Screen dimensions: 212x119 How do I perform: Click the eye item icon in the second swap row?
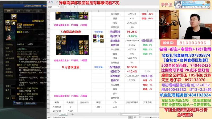(95, 41)
